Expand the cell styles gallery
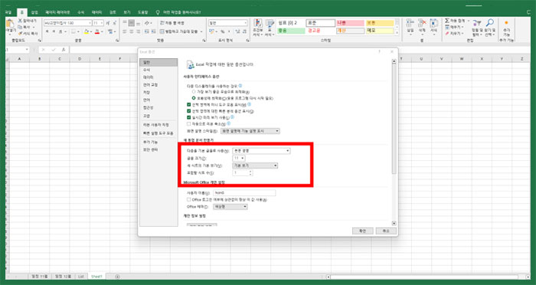Viewport: 536px width, 285px height. [397, 33]
